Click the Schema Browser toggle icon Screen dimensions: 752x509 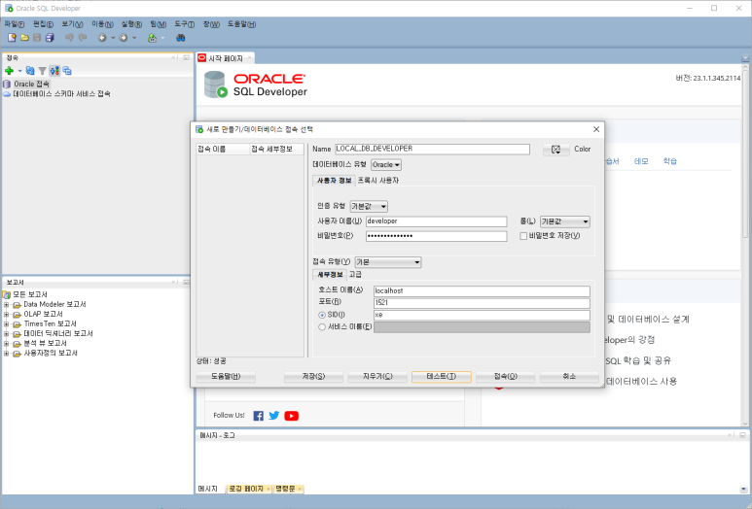pos(54,71)
